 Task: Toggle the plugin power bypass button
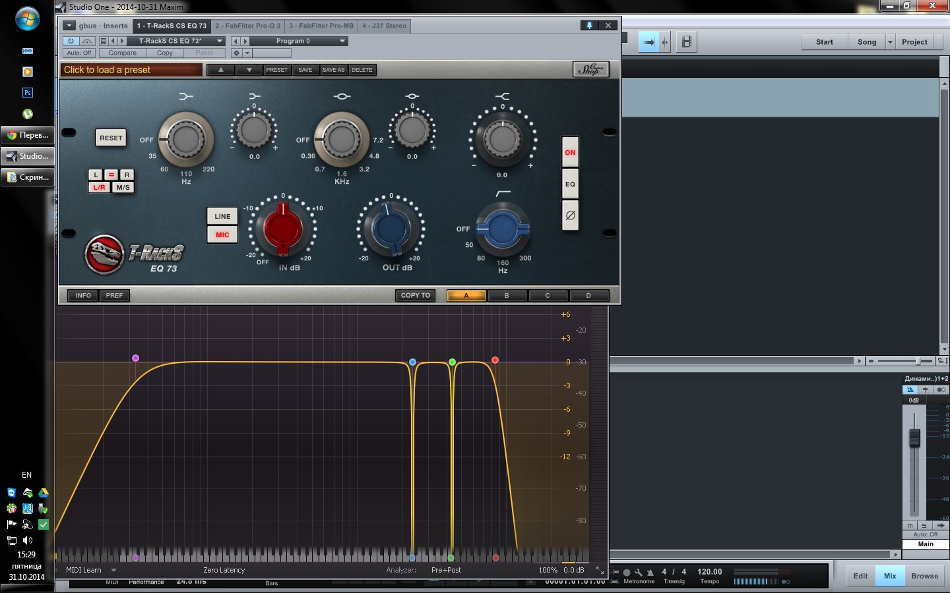click(x=71, y=41)
